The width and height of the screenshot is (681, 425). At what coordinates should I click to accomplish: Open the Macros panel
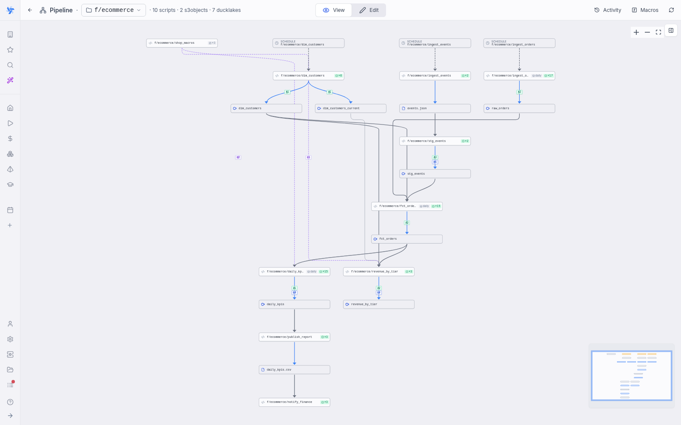[645, 10]
